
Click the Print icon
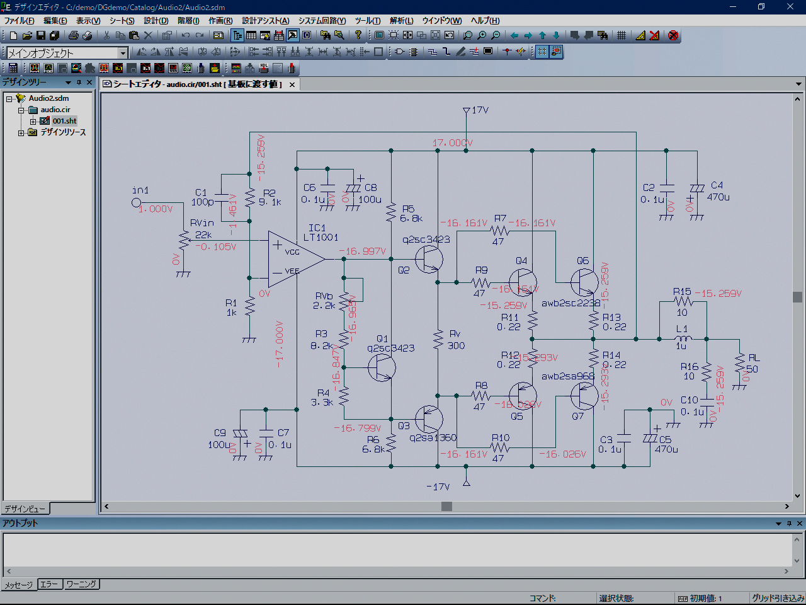(73, 36)
